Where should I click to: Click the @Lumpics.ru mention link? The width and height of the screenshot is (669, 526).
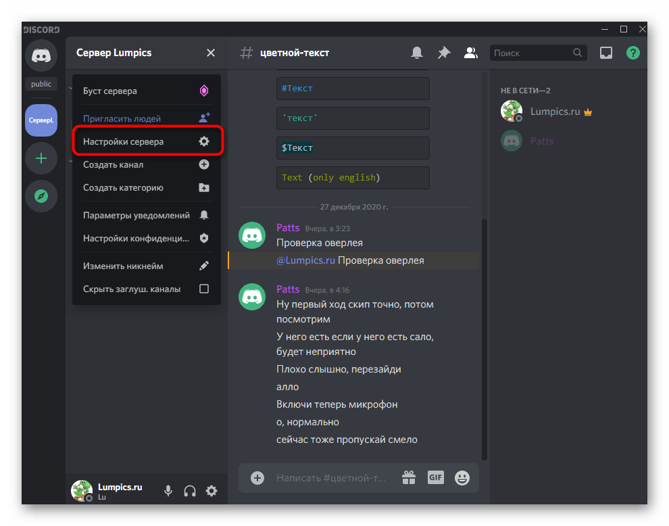click(305, 260)
